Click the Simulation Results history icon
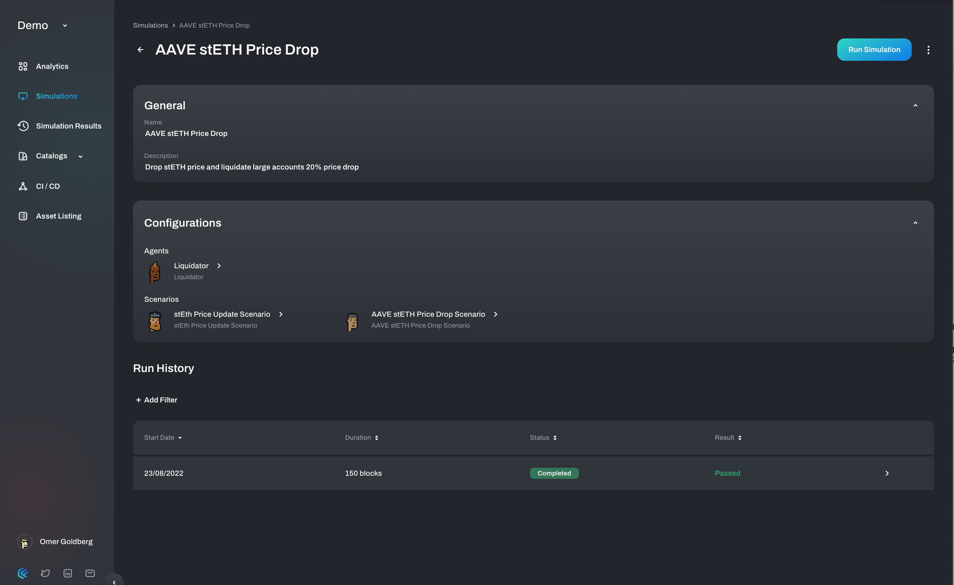 click(23, 126)
